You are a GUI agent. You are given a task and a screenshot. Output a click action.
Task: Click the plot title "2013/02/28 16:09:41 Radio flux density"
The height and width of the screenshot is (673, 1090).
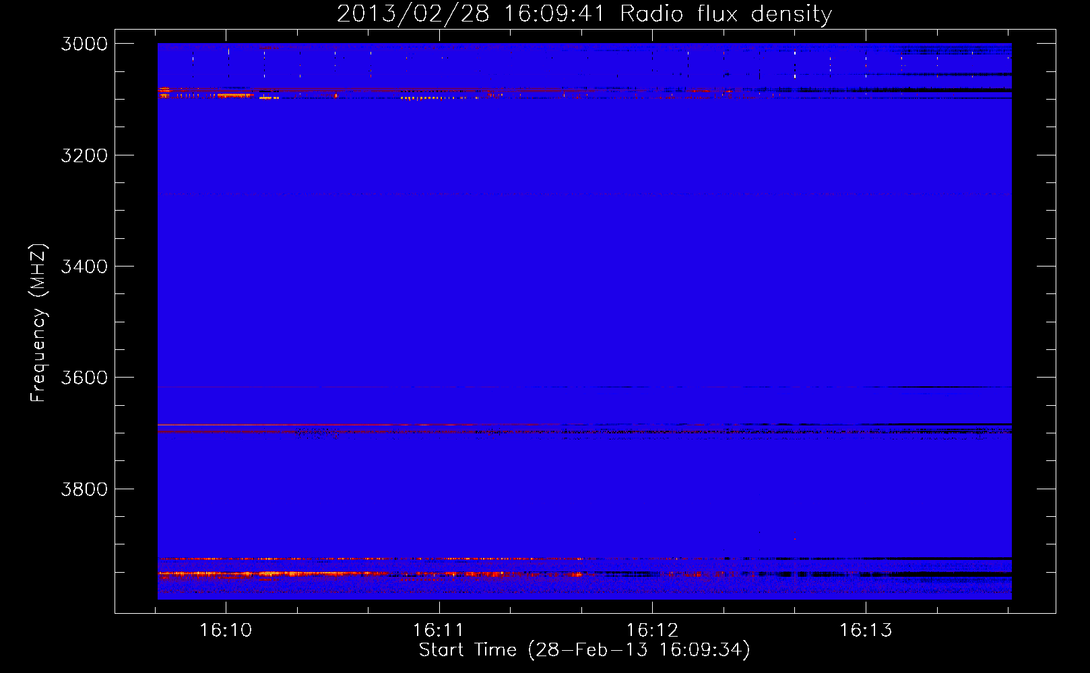584,14
